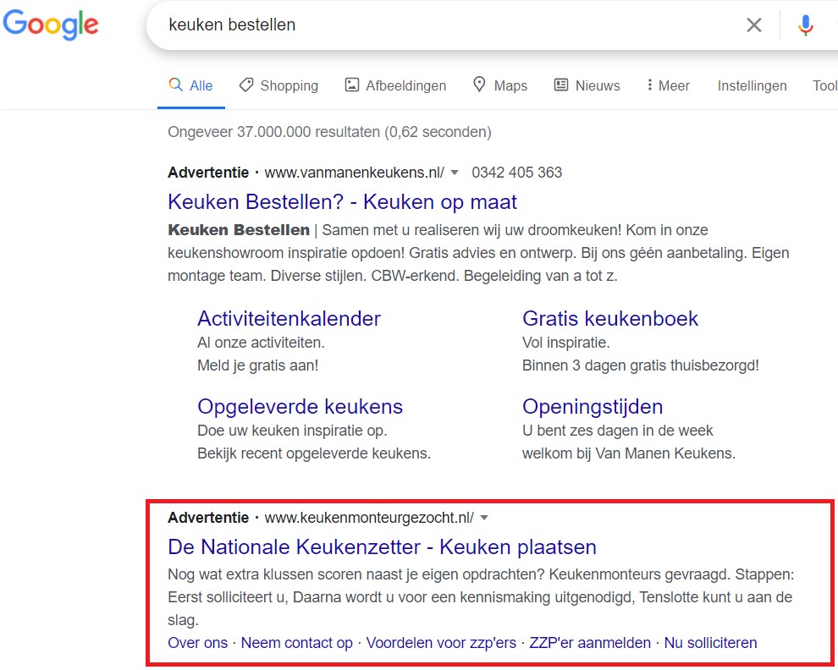Clear the search query with the X icon

[x=753, y=25]
